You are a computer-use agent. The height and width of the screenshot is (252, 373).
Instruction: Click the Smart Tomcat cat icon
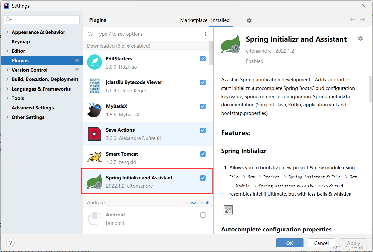(x=94, y=157)
